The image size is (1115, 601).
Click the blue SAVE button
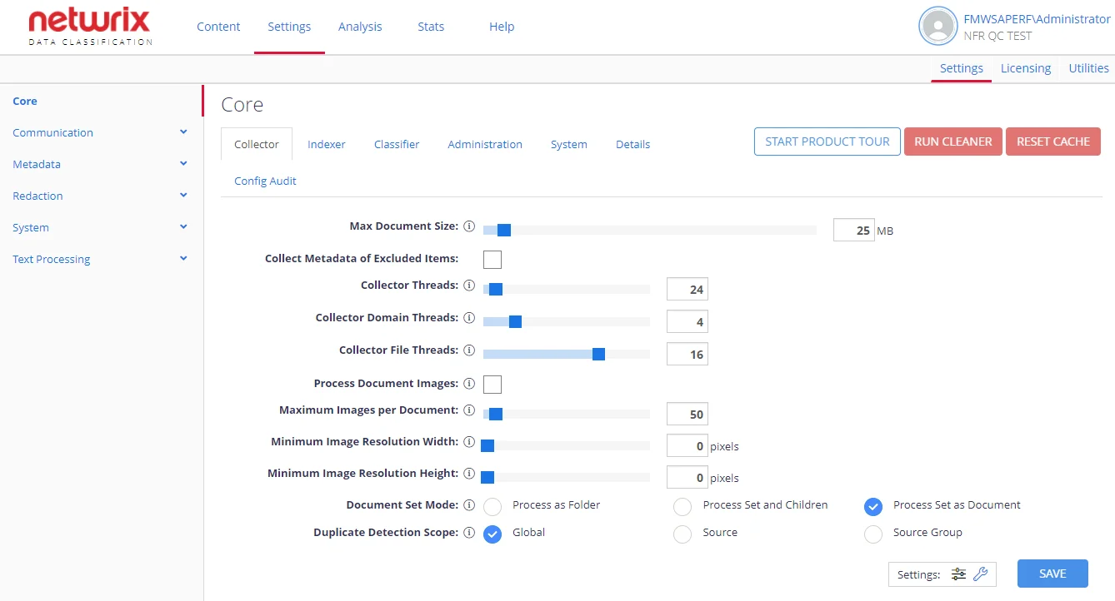1052,574
